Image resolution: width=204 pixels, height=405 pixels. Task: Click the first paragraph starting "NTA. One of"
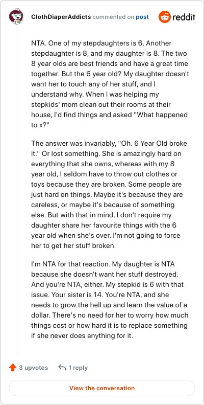tap(110, 84)
